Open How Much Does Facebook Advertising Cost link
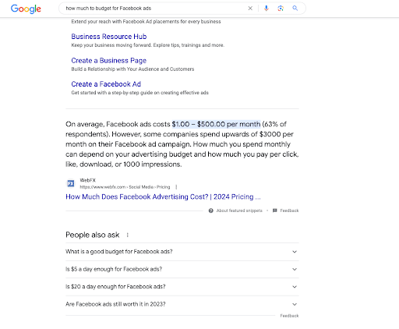The height and width of the screenshot is (329, 399). (163, 196)
